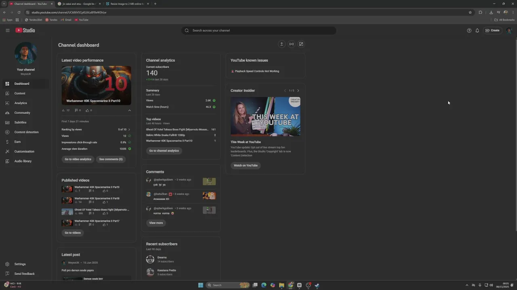The width and height of the screenshot is (517, 290).
Task: Open the Chrome downloads icon
Action: coord(491,12)
